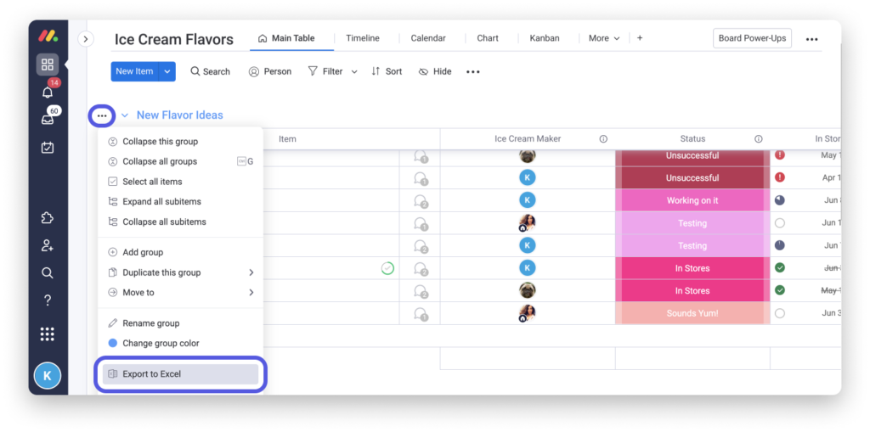
Task: Toggle the green checkmark on In Stores row
Action: tap(387, 268)
